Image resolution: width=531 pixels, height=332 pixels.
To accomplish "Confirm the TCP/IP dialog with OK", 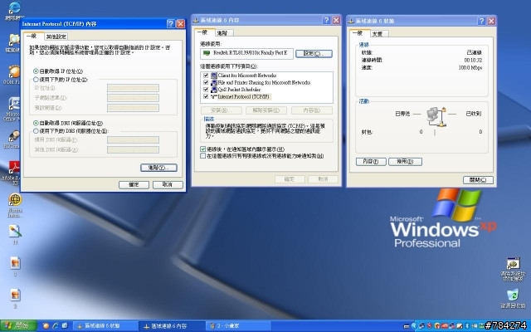I will coord(134,184).
